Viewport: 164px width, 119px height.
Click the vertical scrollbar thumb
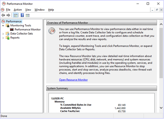[x=161, y=53]
